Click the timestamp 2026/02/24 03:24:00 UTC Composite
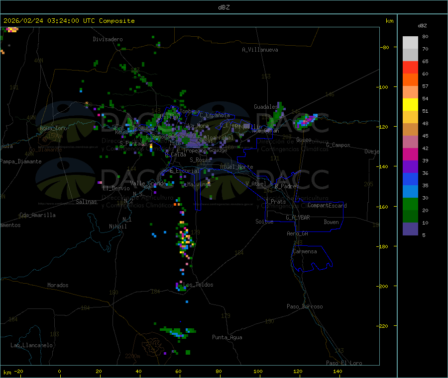The width and height of the screenshot is (448, 378). [x=69, y=21]
